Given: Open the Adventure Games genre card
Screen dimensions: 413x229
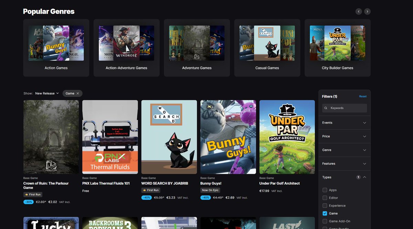Looking at the screenshot, I should [x=197, y=48].
